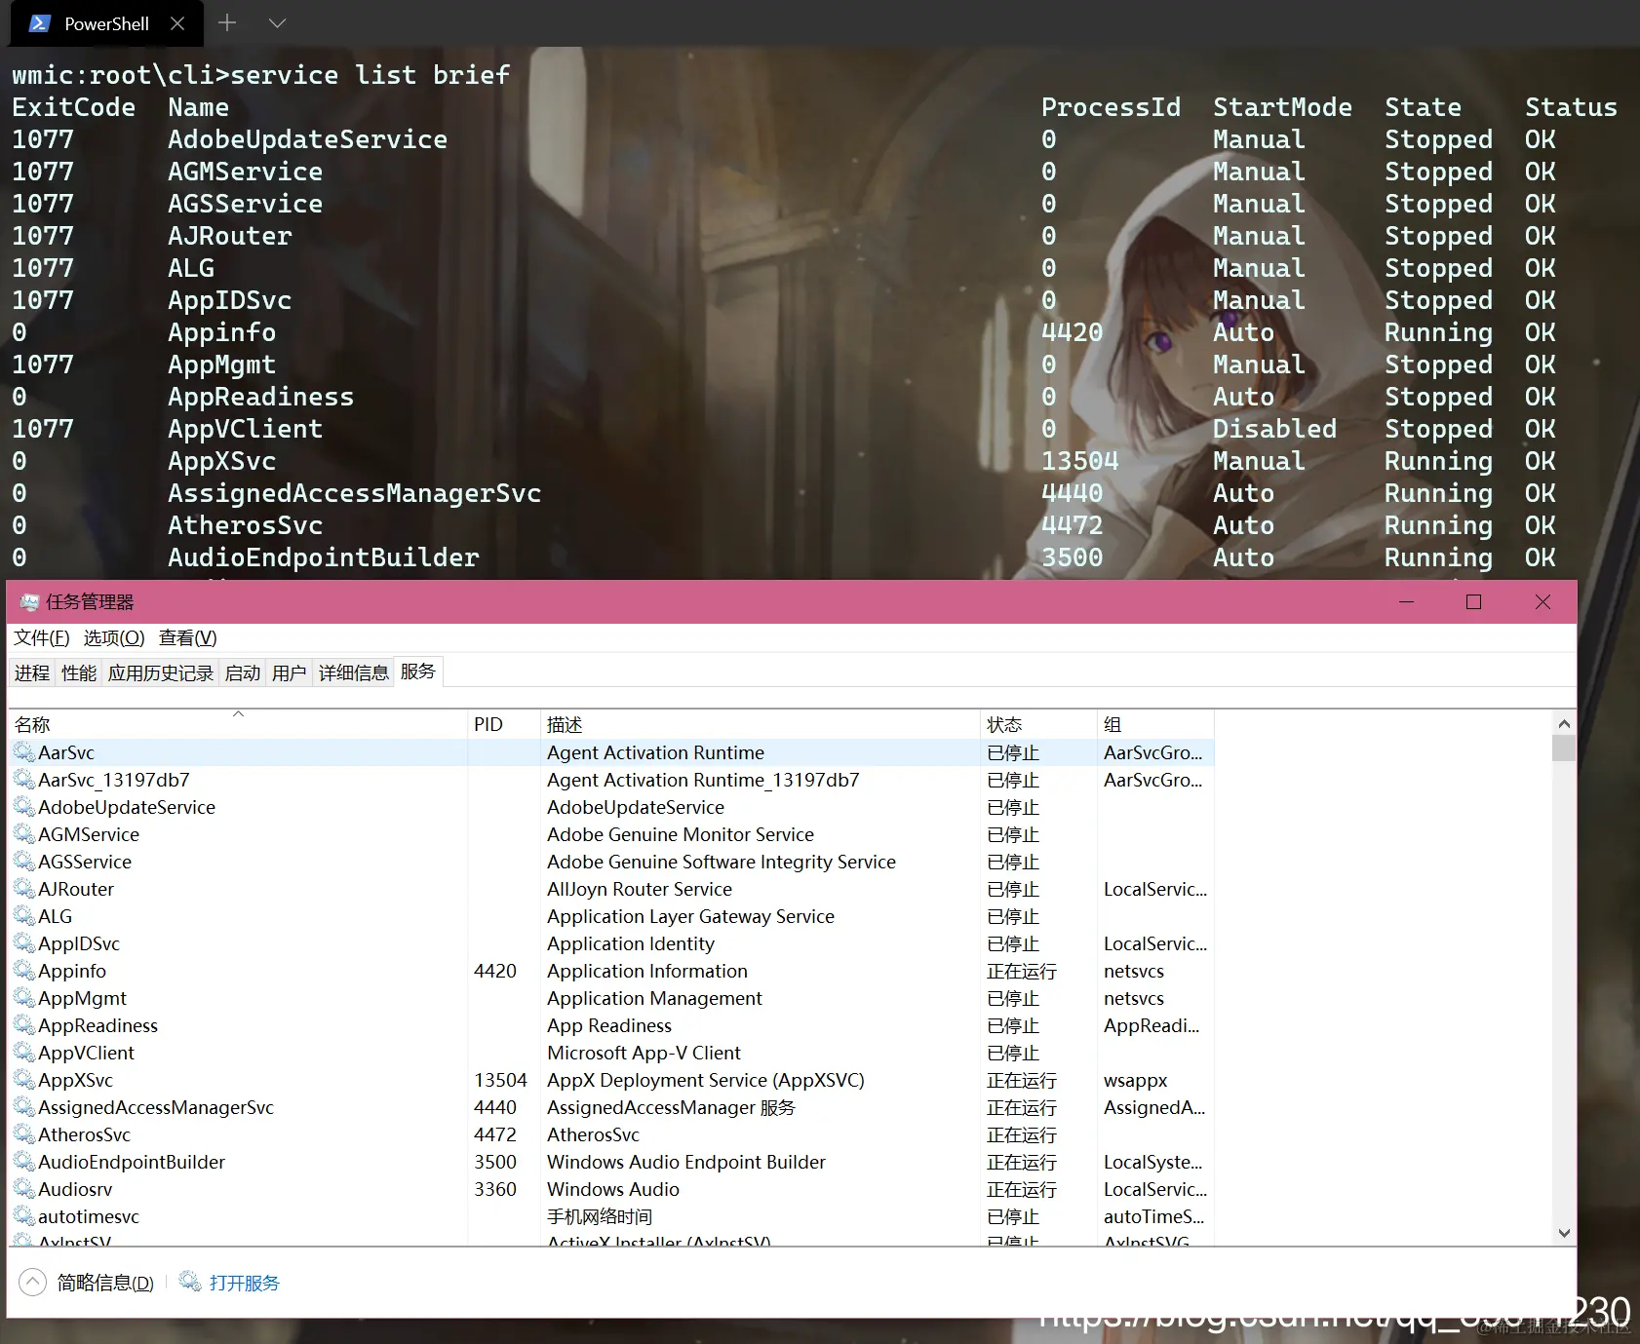This screenshot has width=1640, height=1344.
Task: Click the service icon for AGSService
Action: tap(24, 862)
